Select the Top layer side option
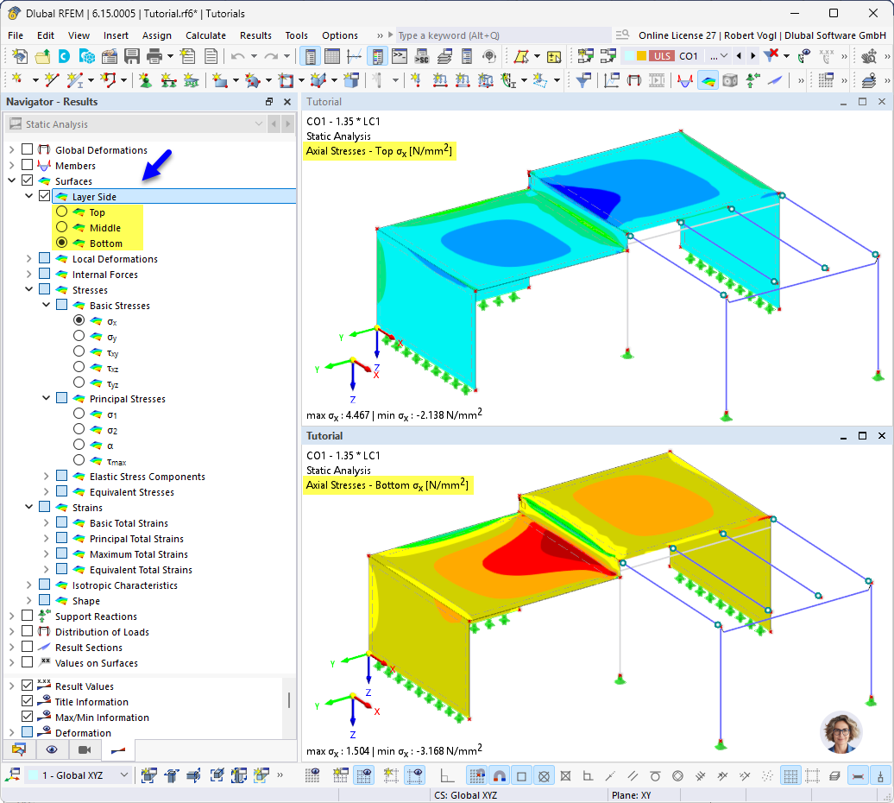Image resolution: width=894 pixels, height=803 pixels. pos(61,212)
